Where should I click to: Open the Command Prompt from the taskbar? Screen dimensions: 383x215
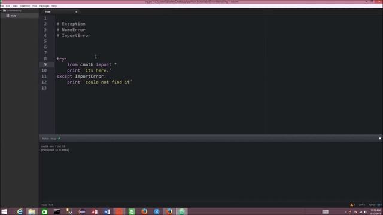(57, 211)
